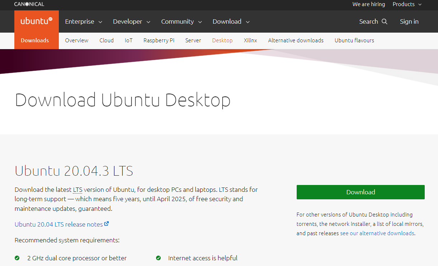Click the Developer menu label
Screen dimensions: 438x266
click(x=128, y=22)
